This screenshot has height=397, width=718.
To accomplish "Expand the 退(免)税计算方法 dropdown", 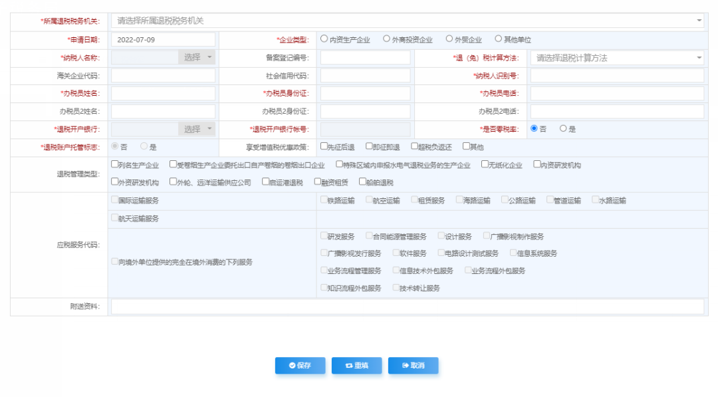I will point(616,58).
